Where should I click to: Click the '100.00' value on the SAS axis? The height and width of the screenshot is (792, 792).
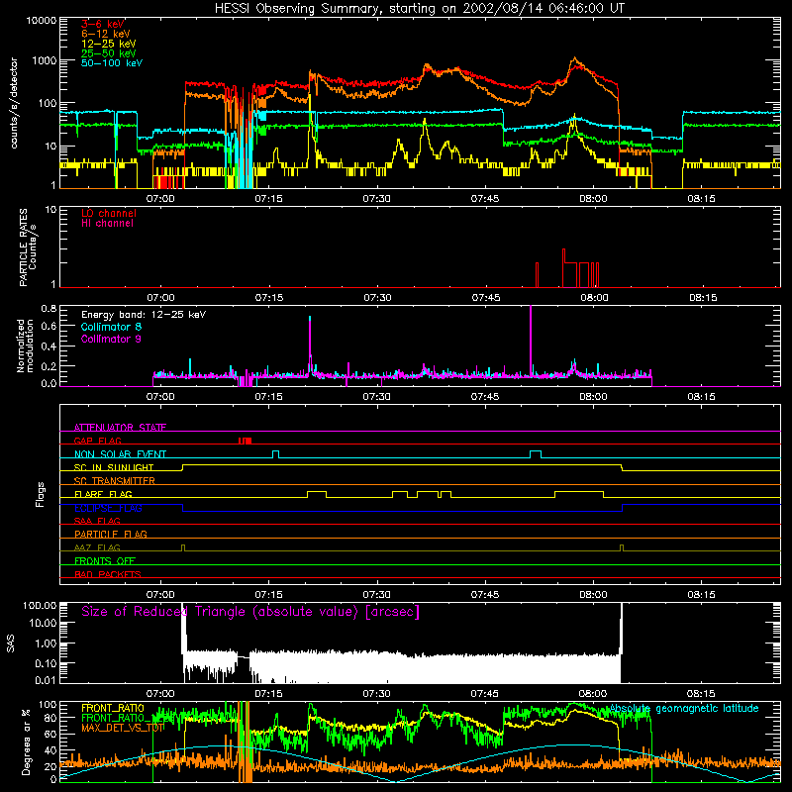coord(40,606)
